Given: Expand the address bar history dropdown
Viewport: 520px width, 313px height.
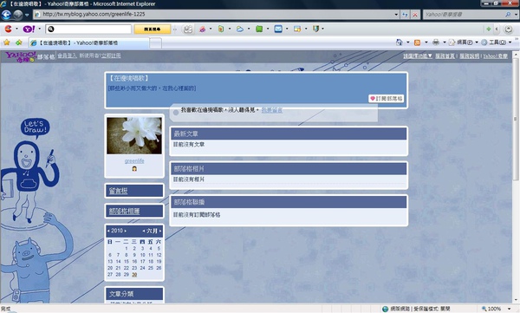Looking at the screenshot, I should point(396,14).
